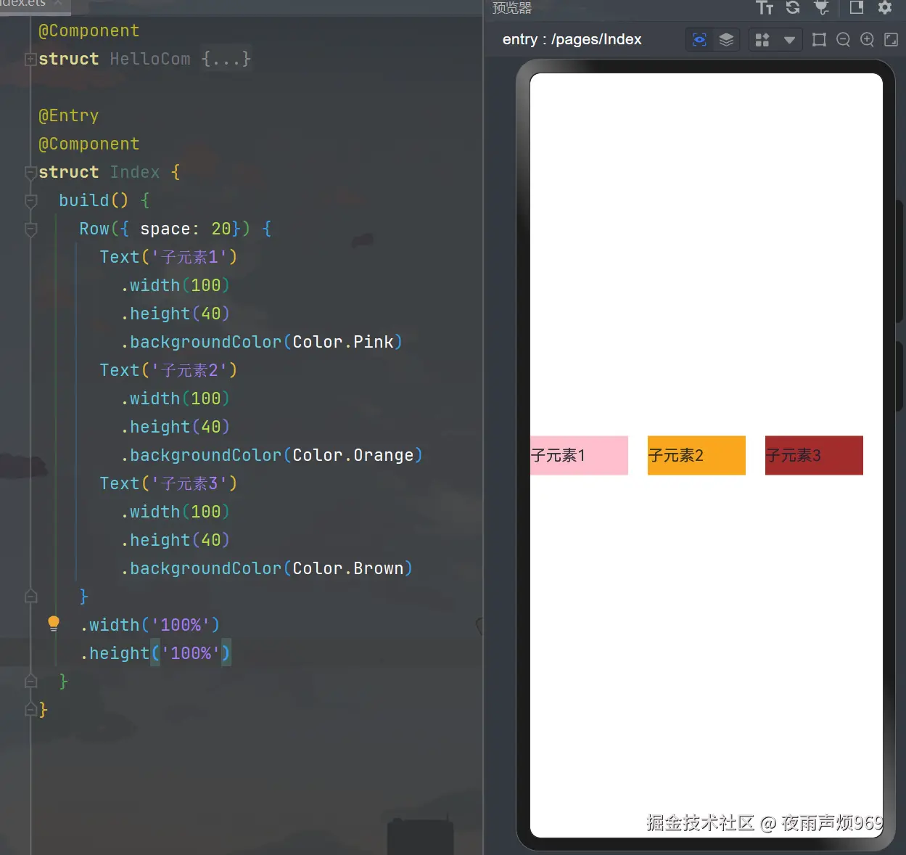Place cursor on .height('100%') line

(x=155, y=653)
